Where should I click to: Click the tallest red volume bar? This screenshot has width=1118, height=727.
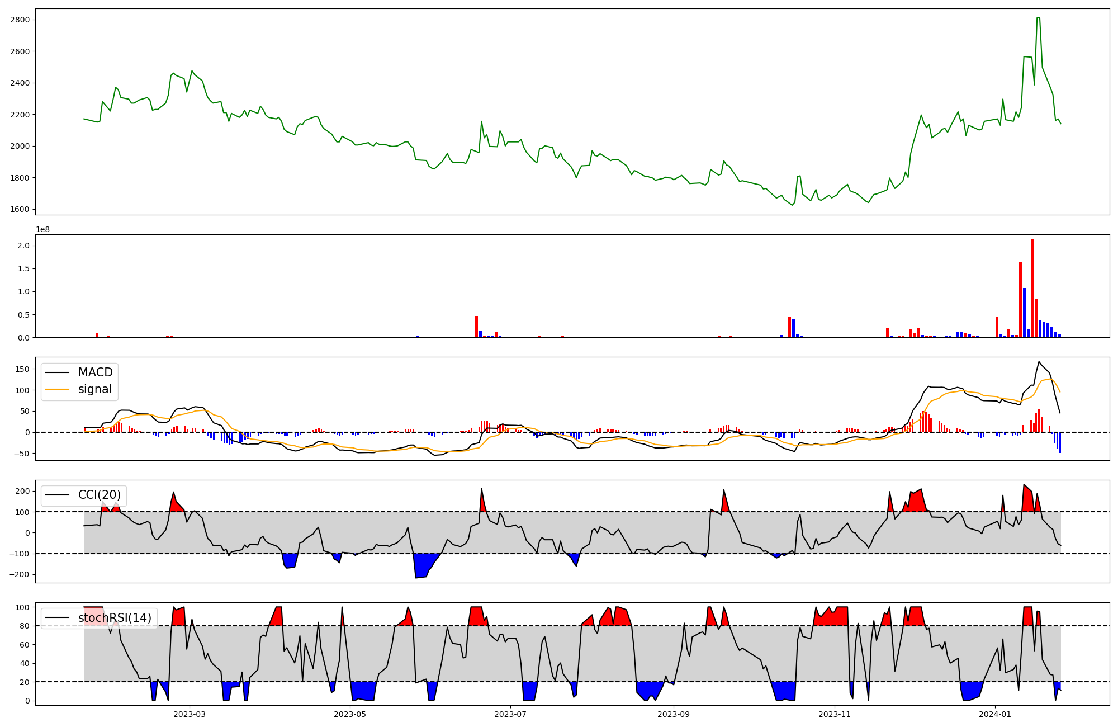point(1032,288)
